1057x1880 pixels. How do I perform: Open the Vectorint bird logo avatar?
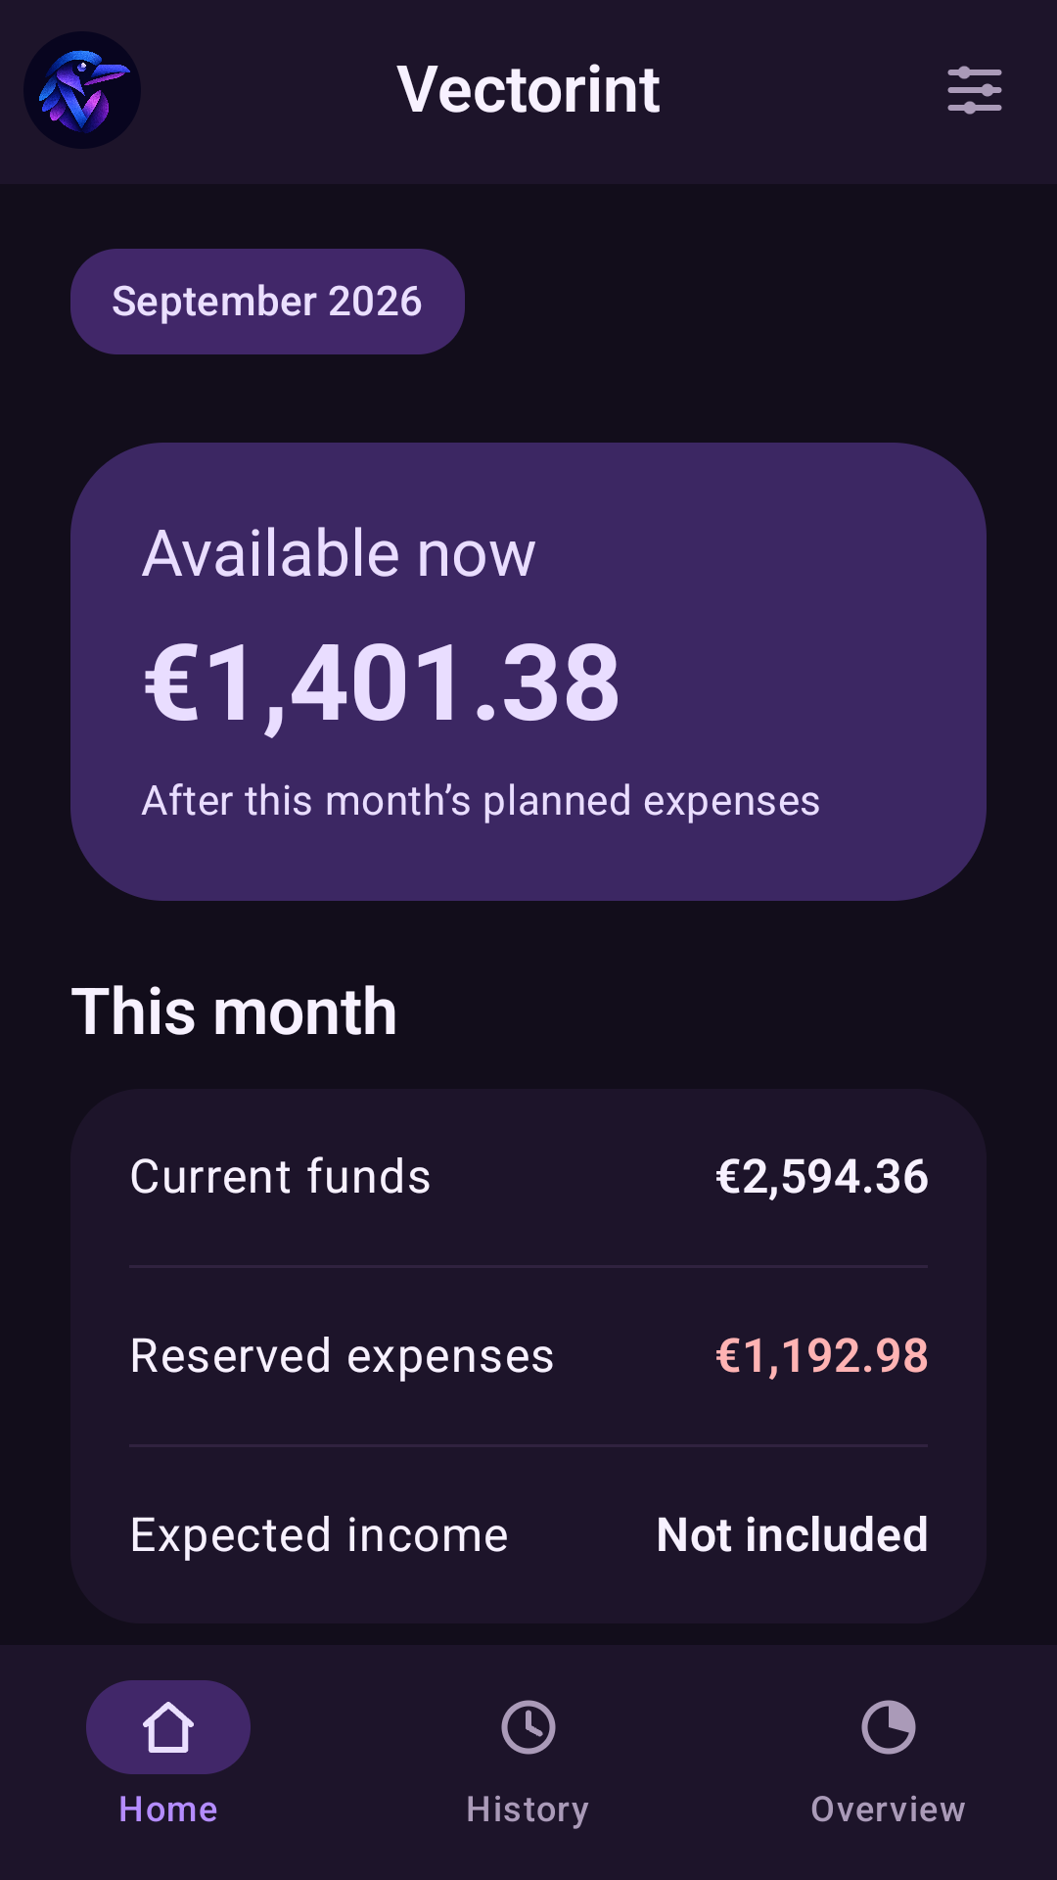[x=82, y=90]
